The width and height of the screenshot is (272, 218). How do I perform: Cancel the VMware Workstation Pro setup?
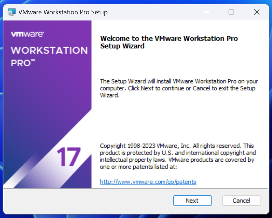click(x=241, y=200)
